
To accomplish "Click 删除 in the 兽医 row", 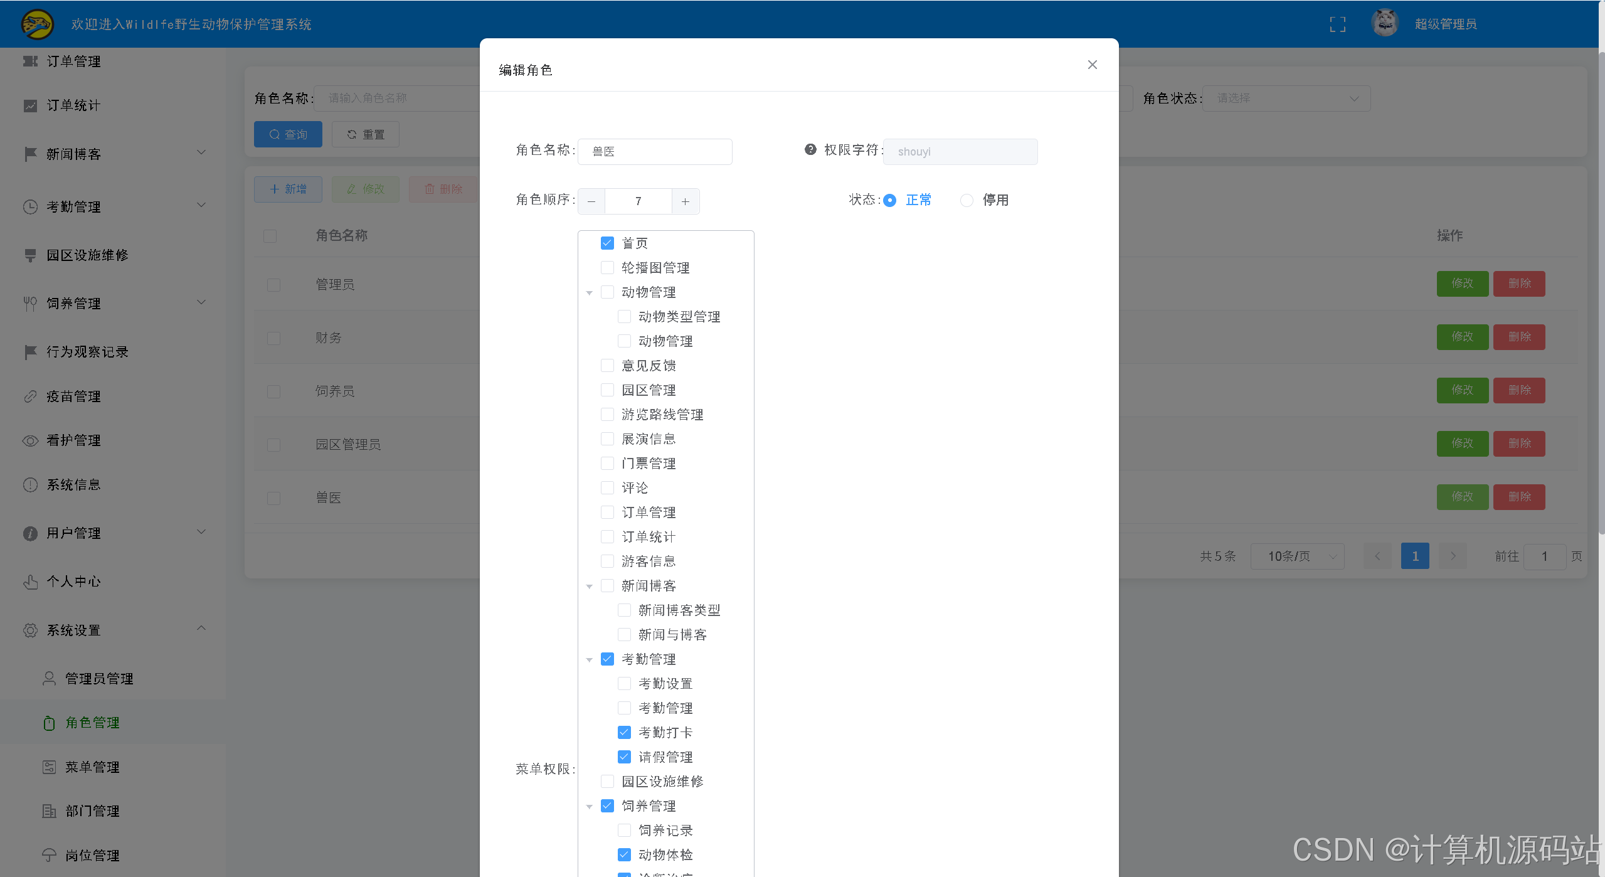I will (1519, 497).
